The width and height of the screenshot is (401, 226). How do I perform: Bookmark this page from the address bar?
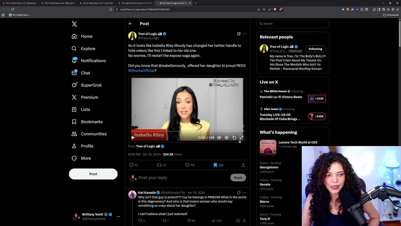tap(111, 9)
